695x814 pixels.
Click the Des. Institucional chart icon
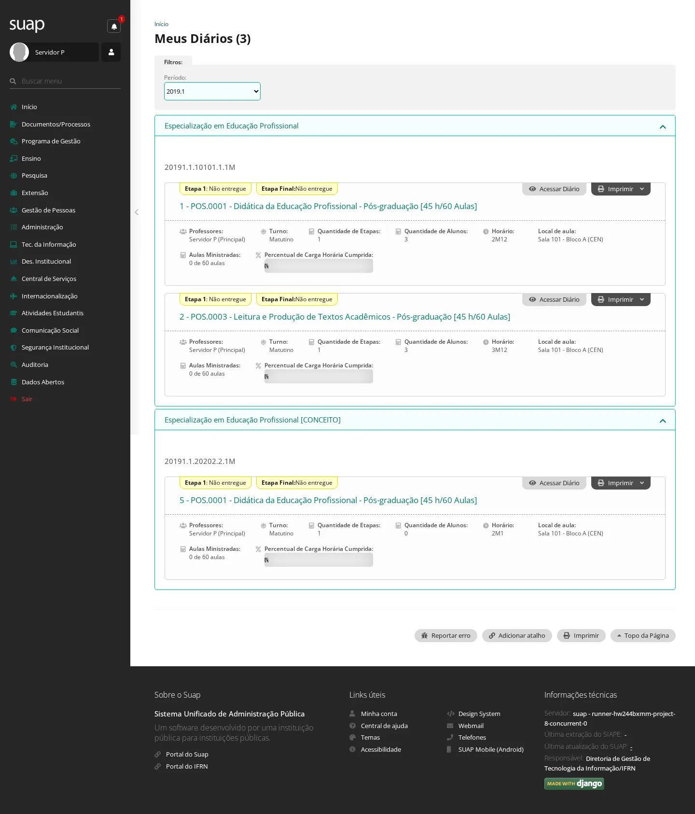point(14,262)
